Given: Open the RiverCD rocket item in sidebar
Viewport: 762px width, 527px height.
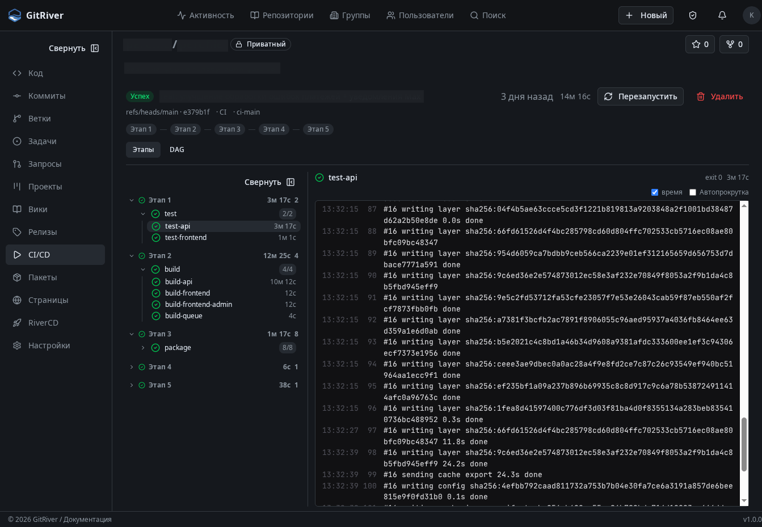Looking at the screenshot, I should [x=43, y=323].
